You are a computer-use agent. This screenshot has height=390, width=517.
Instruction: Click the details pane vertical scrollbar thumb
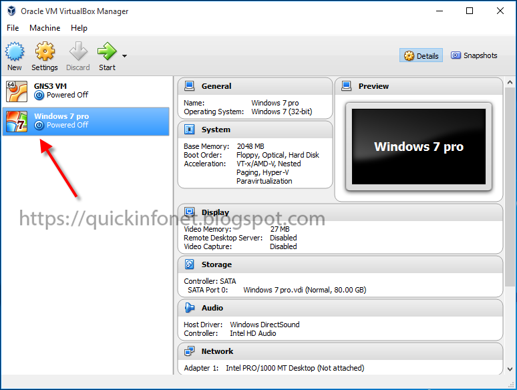[510, 188]
